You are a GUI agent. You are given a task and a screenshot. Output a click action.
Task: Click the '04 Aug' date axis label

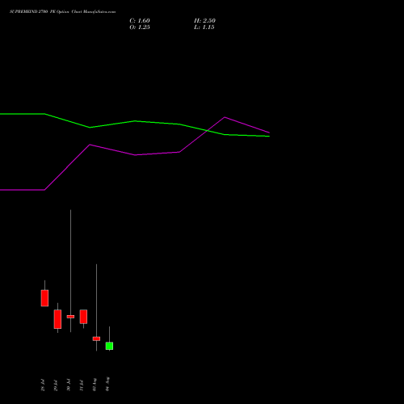point(107,384)
